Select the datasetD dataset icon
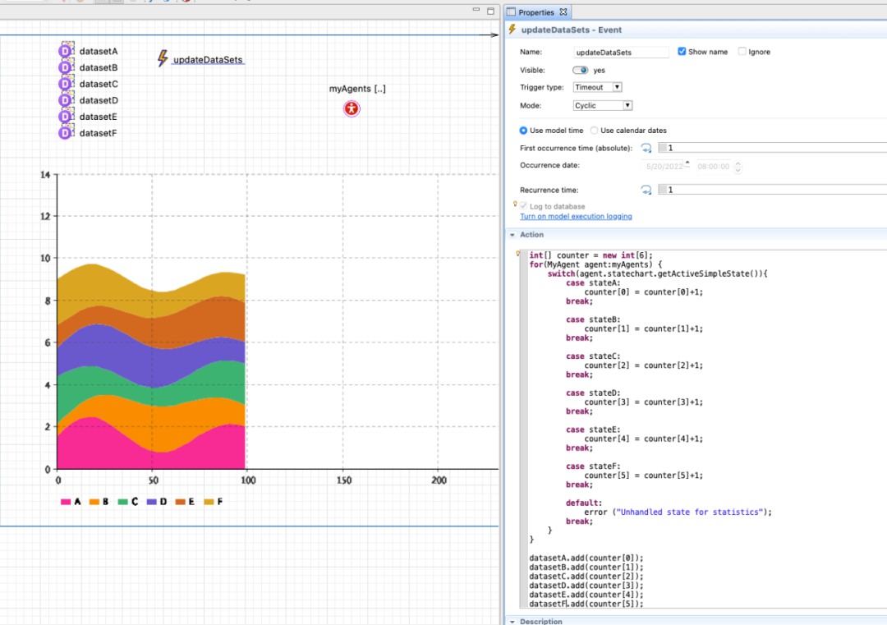The width and height of the screenshot is (887, 625). (x=67, y=99)
